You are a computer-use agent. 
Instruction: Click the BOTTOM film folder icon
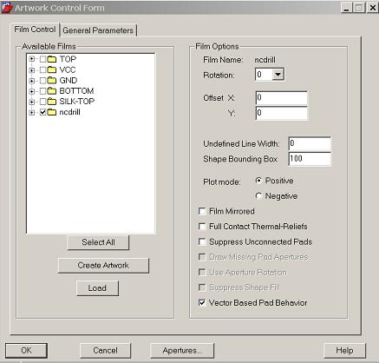[x=52, y=91]
